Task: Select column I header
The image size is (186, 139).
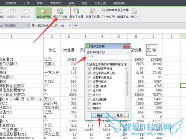Action: click(x=153, y=37)
